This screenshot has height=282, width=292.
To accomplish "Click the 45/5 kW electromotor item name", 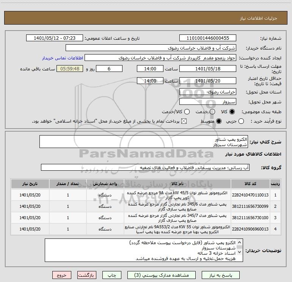I will [x=177, y=195].
